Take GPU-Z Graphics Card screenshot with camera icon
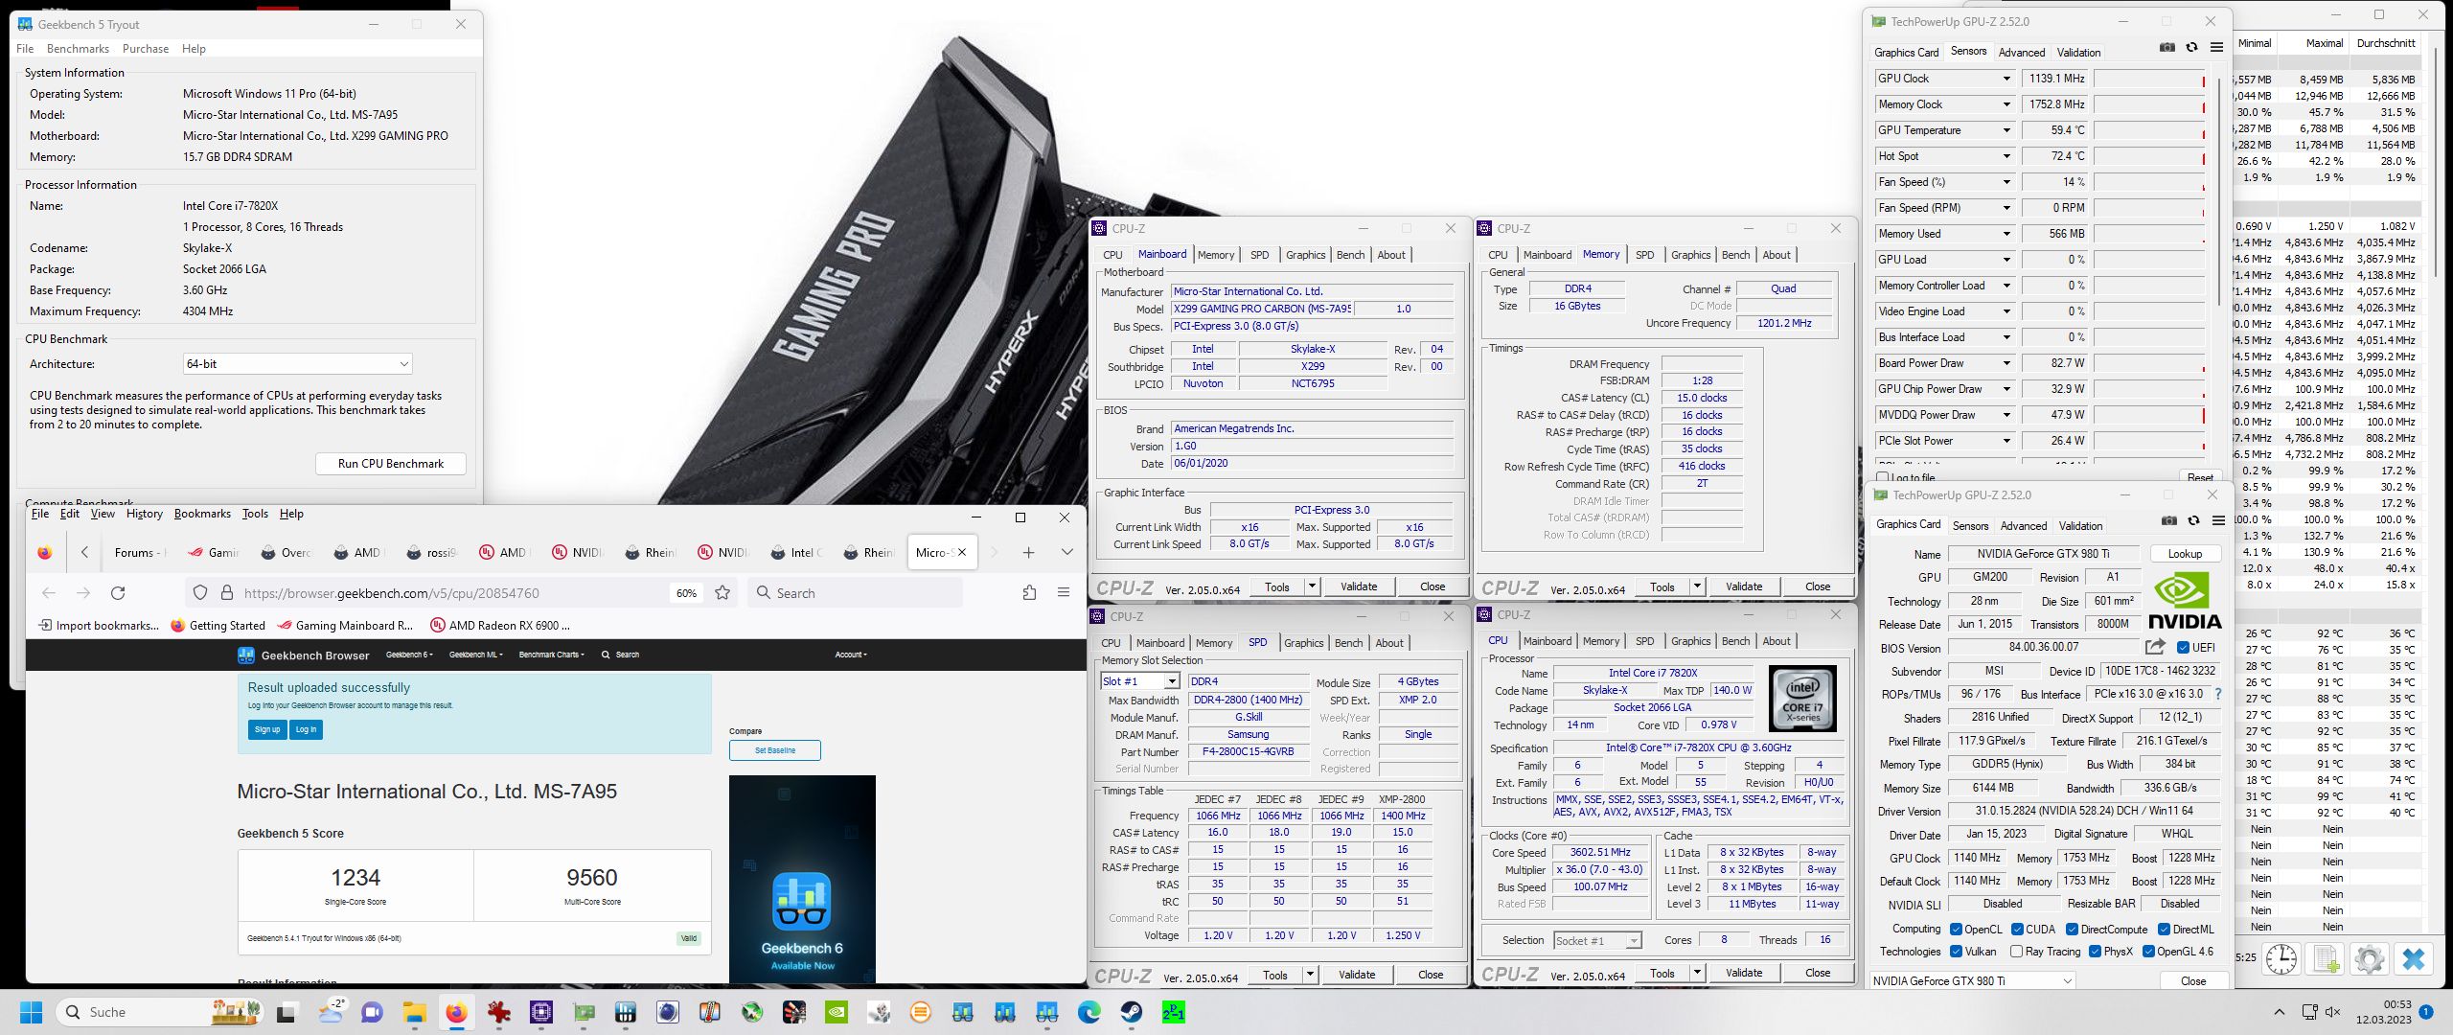Image resolution: width=2453 pixels, height=1035 pixels. click(2169, 520)
